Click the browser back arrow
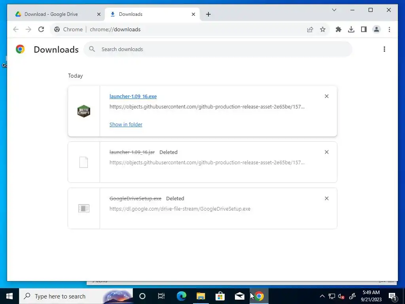The width and height of the screenshot is (405, 304). pyautogui.click(x=16, y=29)
